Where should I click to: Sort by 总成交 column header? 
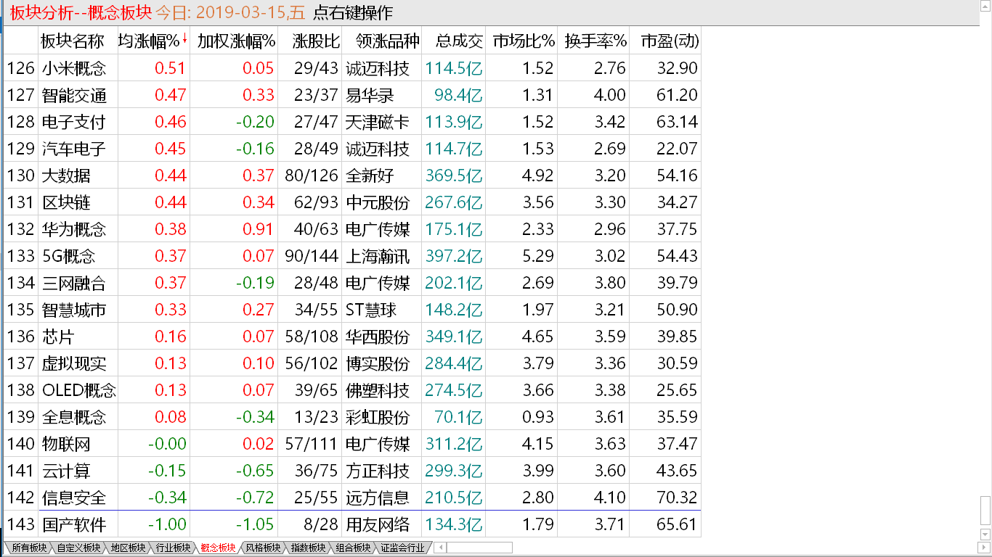pyautogui.click(x=458, y=41)
